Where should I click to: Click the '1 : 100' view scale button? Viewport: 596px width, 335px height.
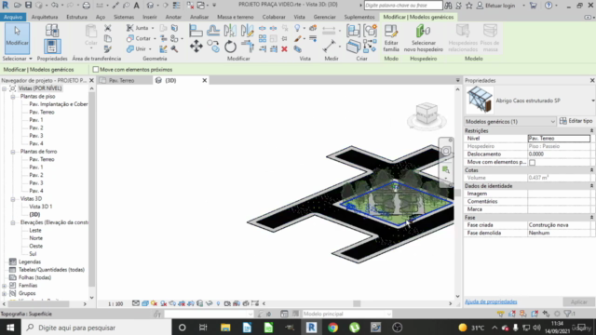(115, 304)
